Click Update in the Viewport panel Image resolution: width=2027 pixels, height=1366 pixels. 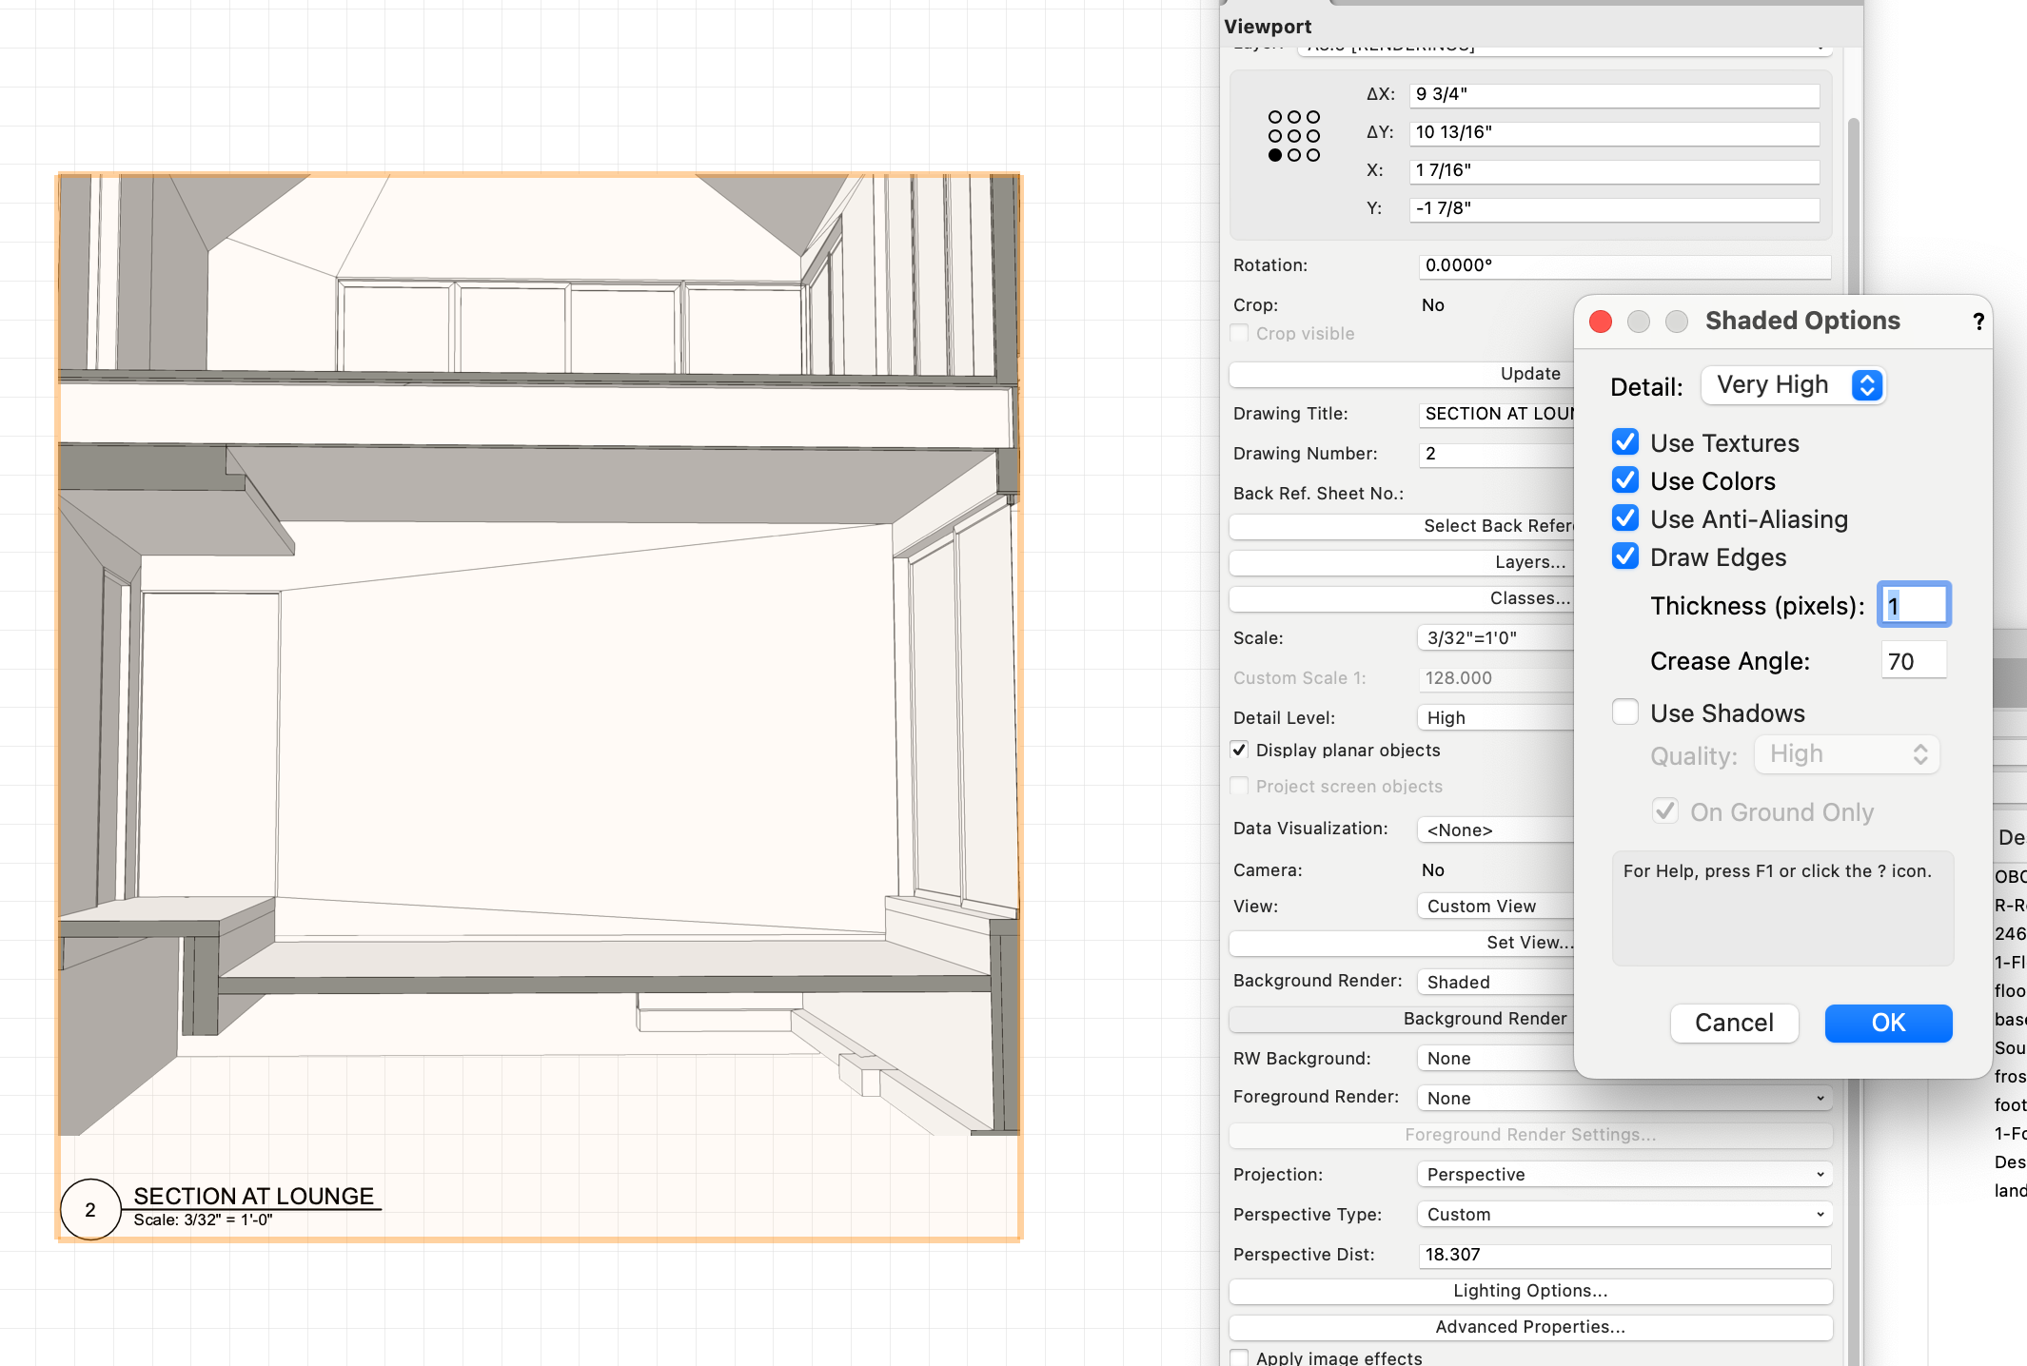(1528, 373)
